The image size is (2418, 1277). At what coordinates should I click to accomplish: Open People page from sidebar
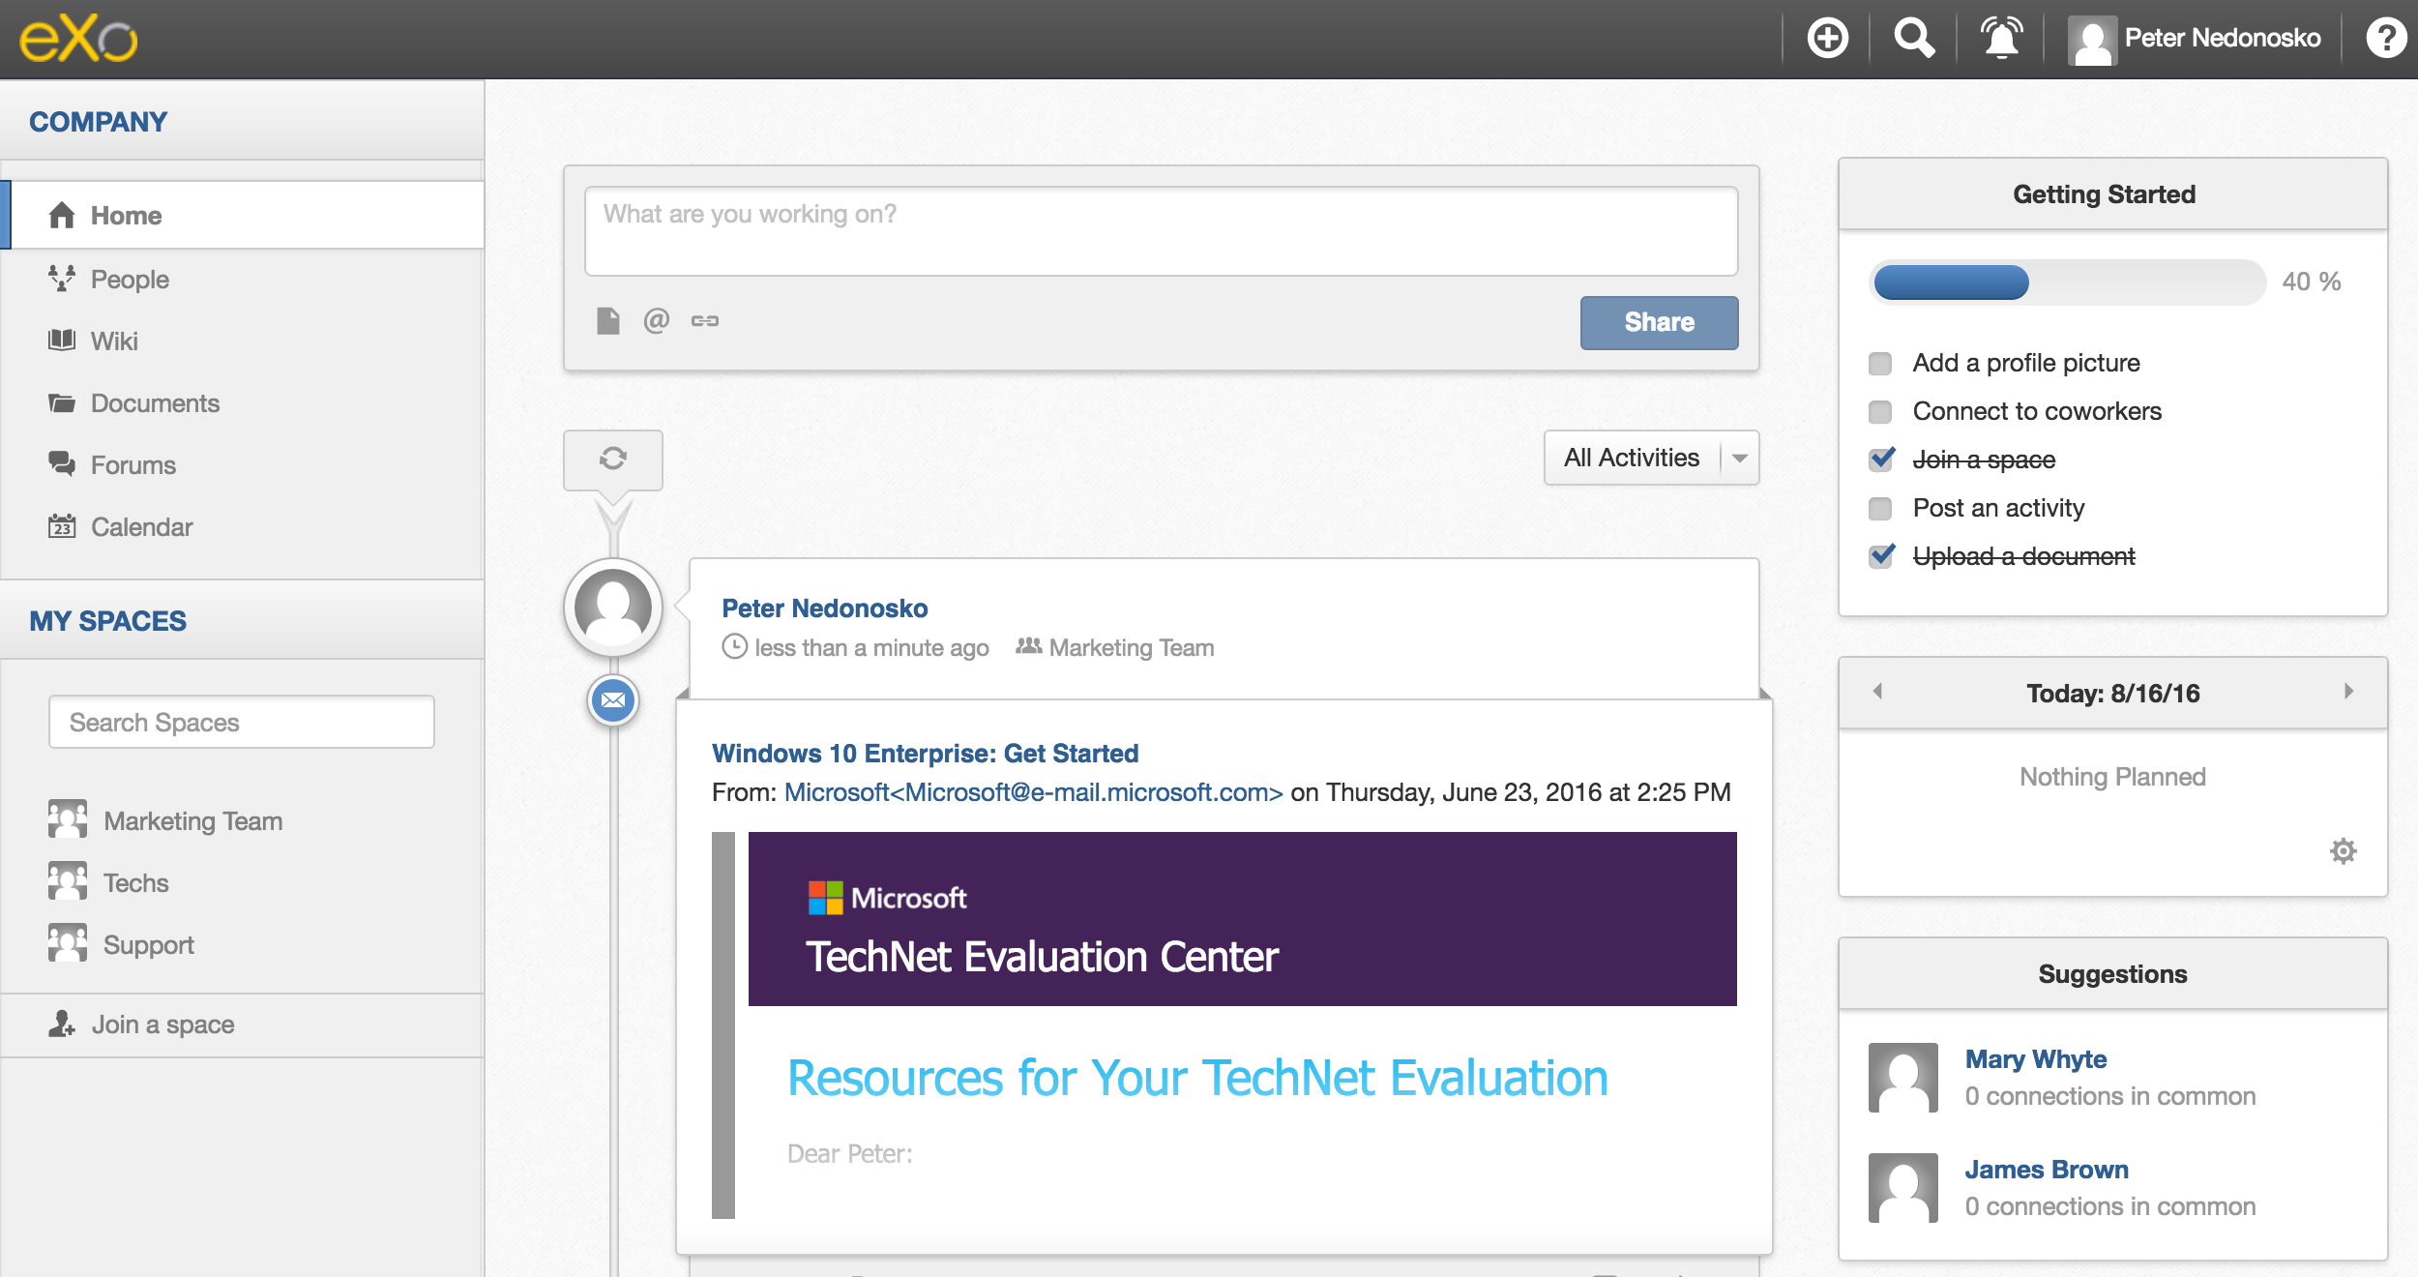130,280
